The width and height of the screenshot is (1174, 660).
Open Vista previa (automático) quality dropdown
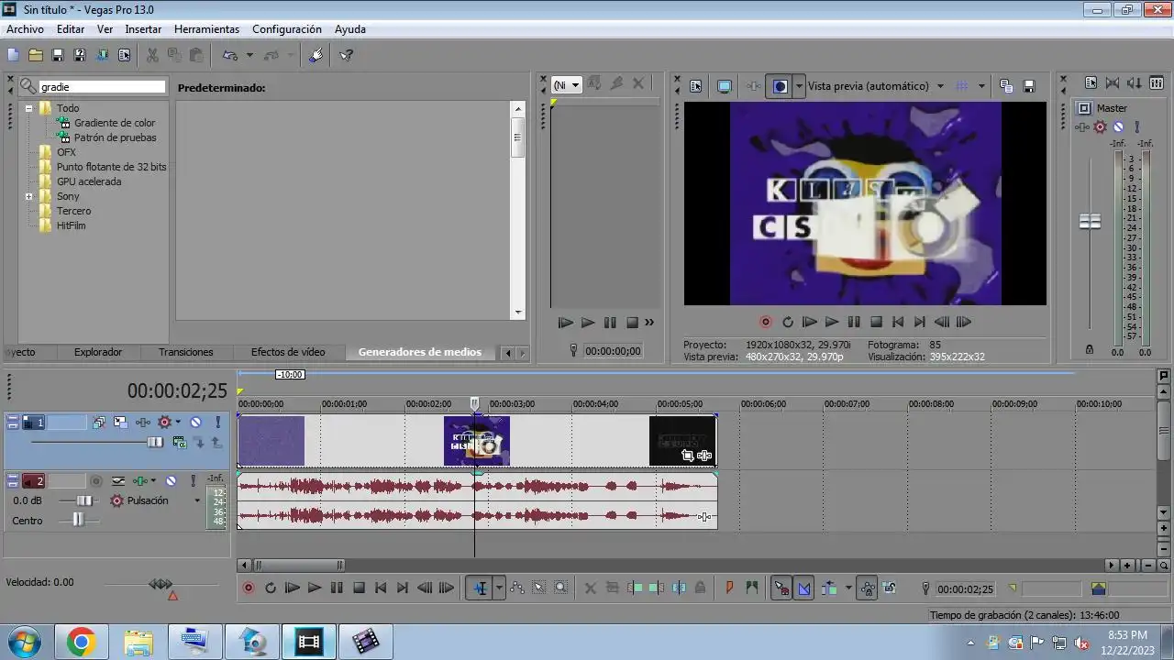tap(940, 86)
